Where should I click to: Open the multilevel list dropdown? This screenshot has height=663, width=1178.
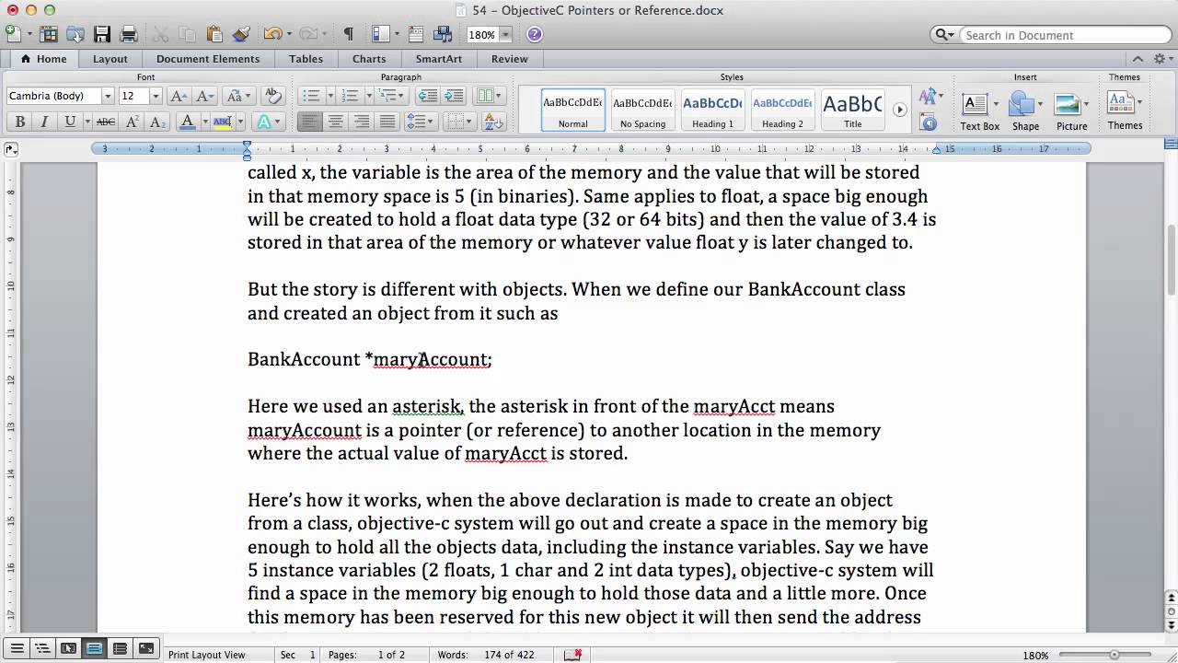pyautogui.click(x=392, y=96)
